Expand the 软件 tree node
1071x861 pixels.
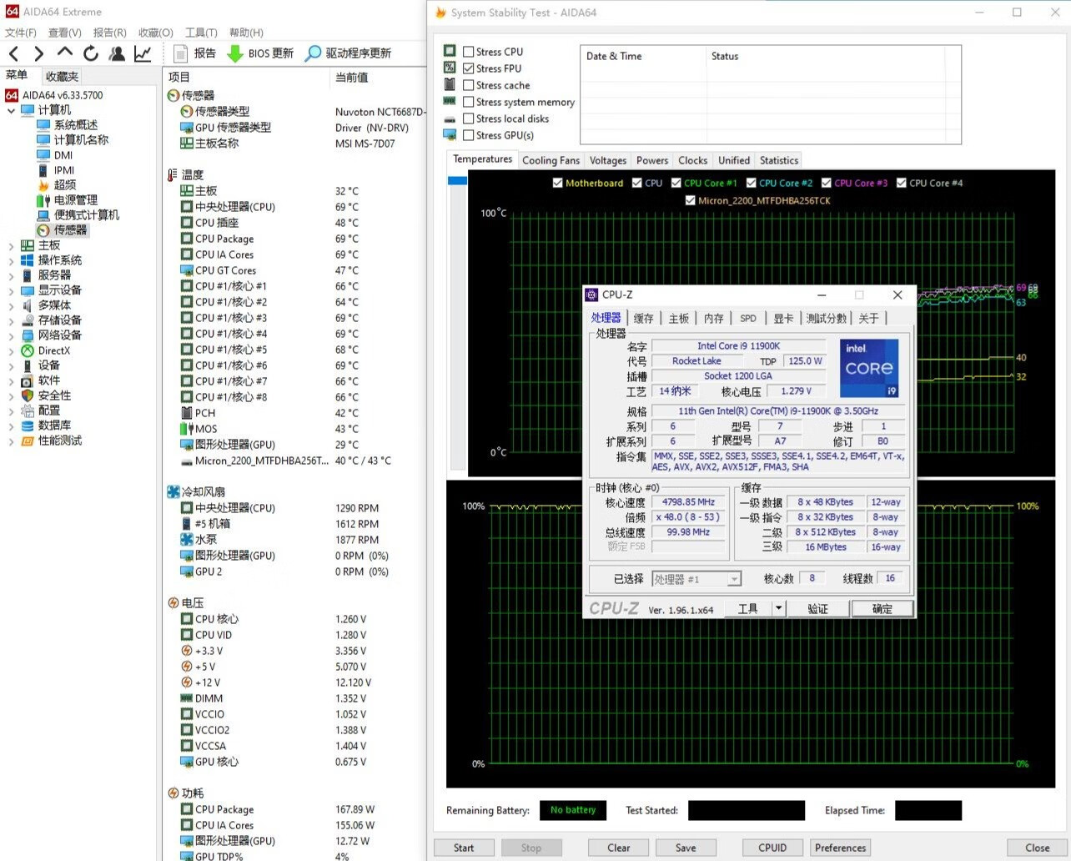(x=11, y=380)
